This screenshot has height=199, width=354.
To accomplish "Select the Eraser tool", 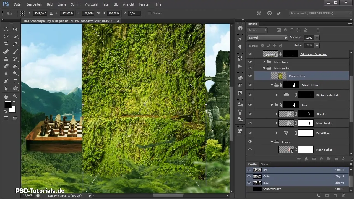I will click(x=6, y=66).
